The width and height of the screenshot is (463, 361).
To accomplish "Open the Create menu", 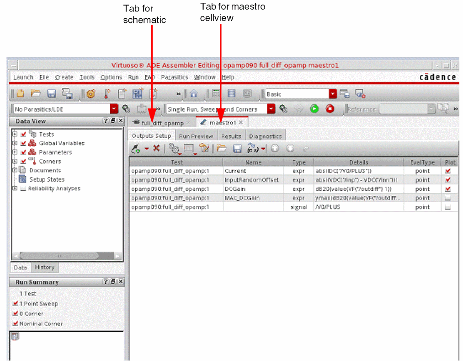I will pyautogui.click(x=64, y=77).
